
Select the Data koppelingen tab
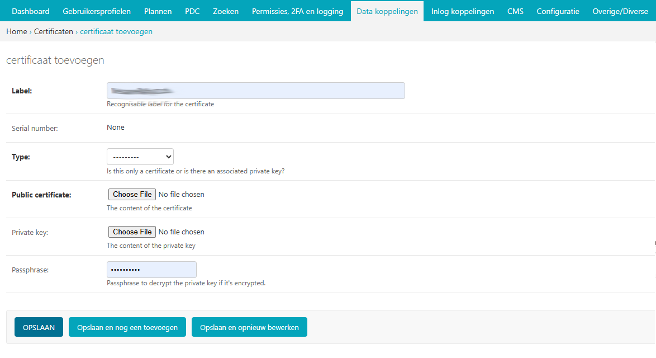point(387,11)
